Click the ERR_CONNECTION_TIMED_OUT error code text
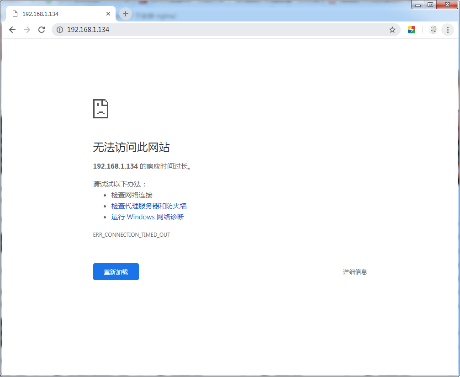The image size is (460, 377). (x=132, y=235)
